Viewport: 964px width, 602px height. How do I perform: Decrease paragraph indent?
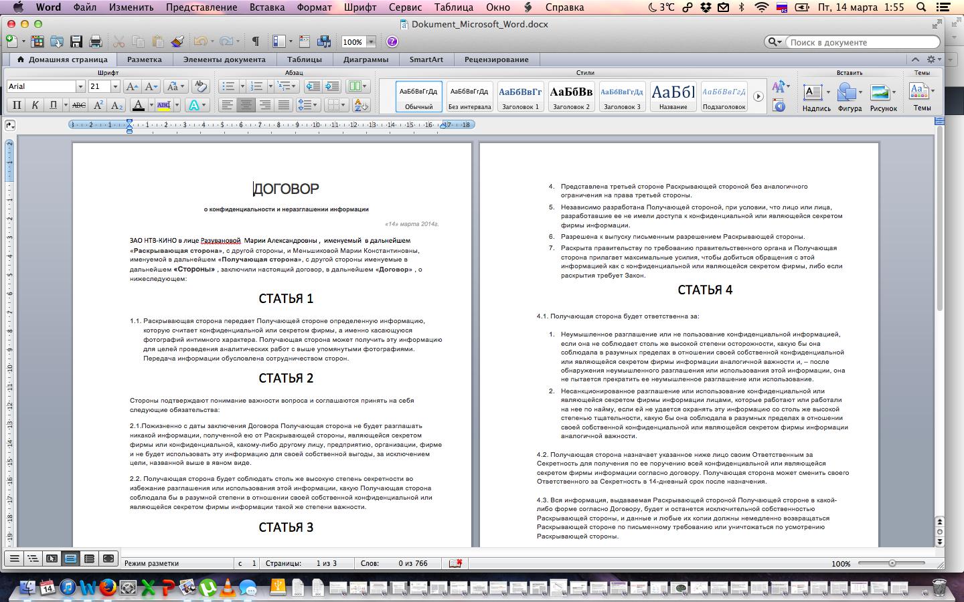click(313, 86)
